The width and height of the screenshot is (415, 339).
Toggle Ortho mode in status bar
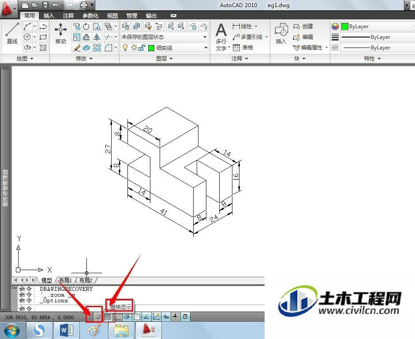117,316
